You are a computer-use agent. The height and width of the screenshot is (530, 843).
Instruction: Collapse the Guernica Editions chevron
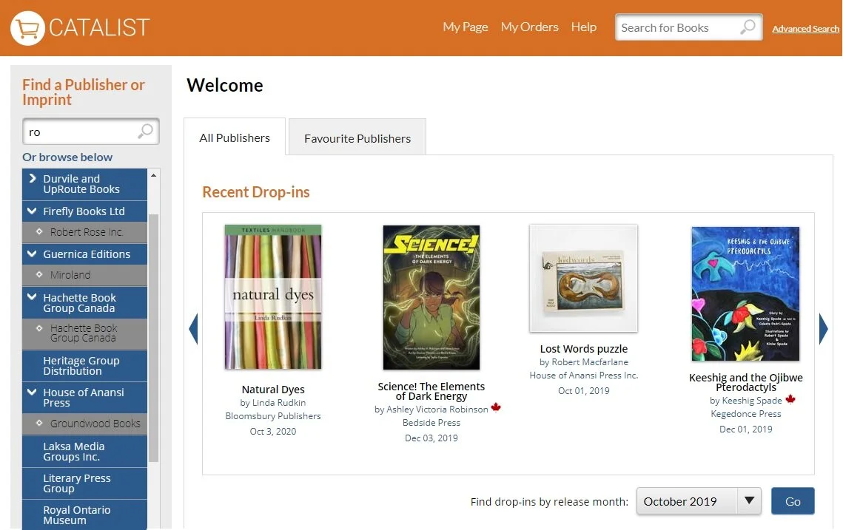click(x=33, y=254)
